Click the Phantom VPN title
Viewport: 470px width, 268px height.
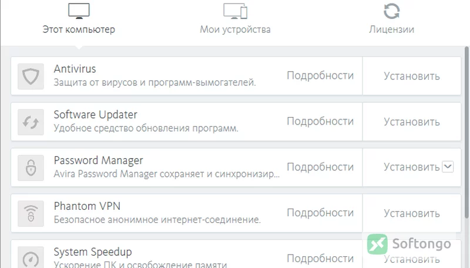pyautogui.click(x=87, y=206)
